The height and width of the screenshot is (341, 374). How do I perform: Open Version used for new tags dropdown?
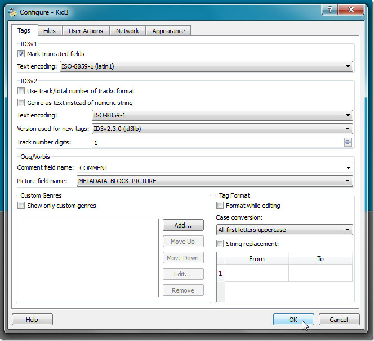[222, 129]
